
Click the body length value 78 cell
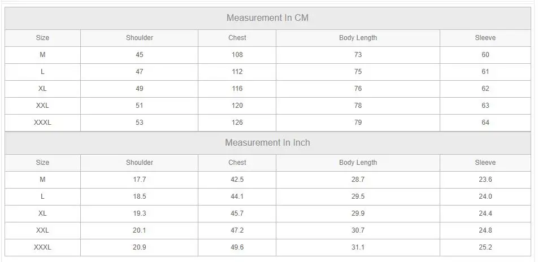click(x=358, y=106)
